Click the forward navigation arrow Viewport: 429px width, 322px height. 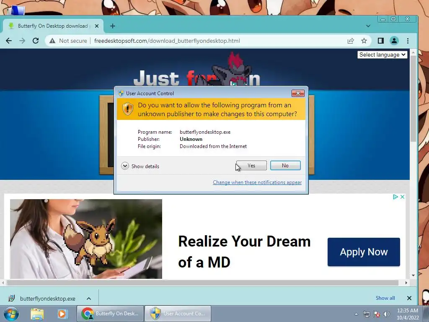(22, 41)
